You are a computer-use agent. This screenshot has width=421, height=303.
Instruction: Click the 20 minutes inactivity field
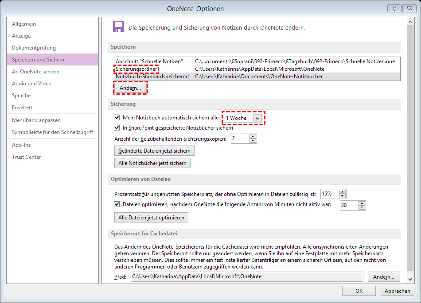coord(349,205)
